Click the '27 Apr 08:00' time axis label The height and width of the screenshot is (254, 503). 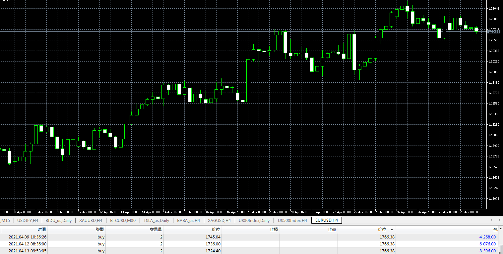(x=448, y=212)
